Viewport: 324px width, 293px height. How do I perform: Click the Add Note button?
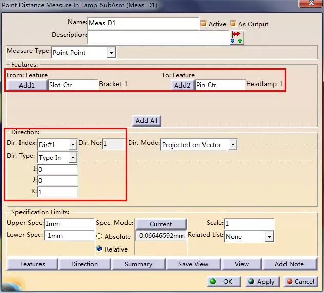click(x=289, y=264)
